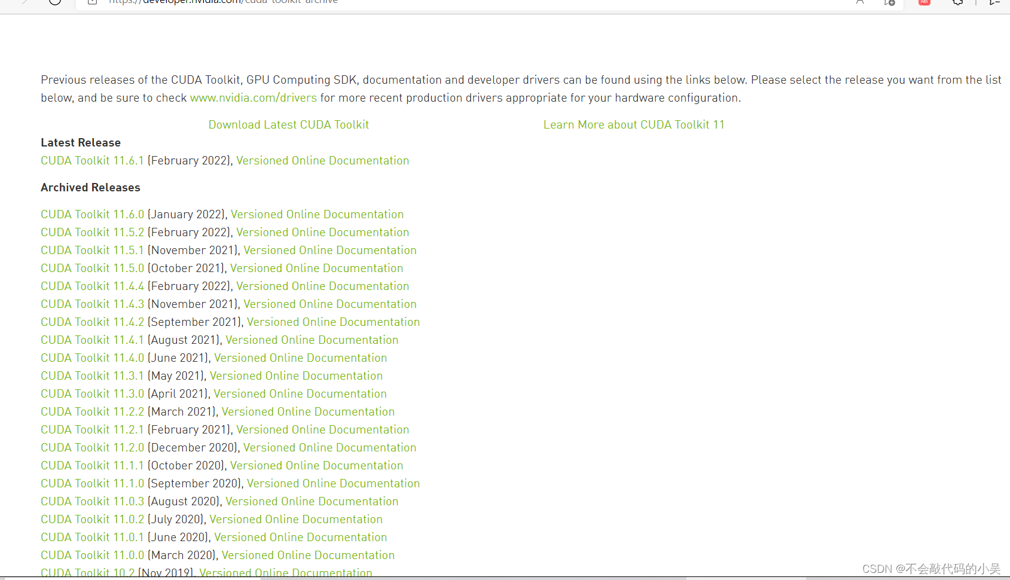Open documentation link for Toolkit 11.0.1

(301, 538)
